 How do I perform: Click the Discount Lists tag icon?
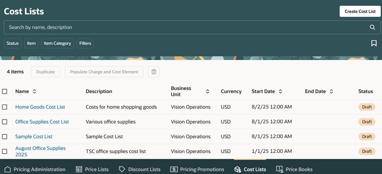click(122, 169)
